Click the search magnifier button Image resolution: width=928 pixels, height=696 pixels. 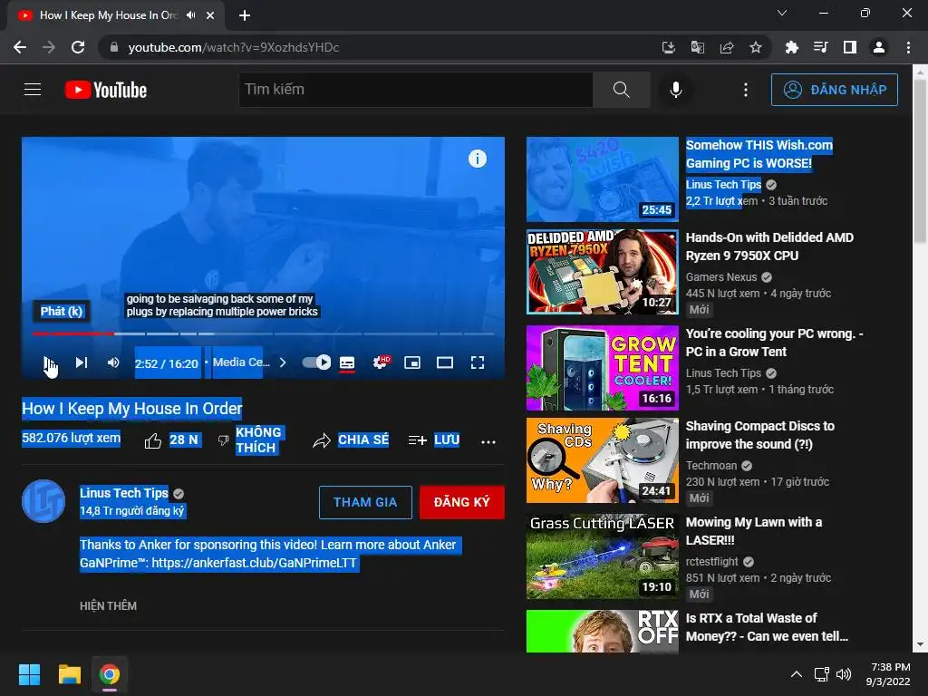622,90
